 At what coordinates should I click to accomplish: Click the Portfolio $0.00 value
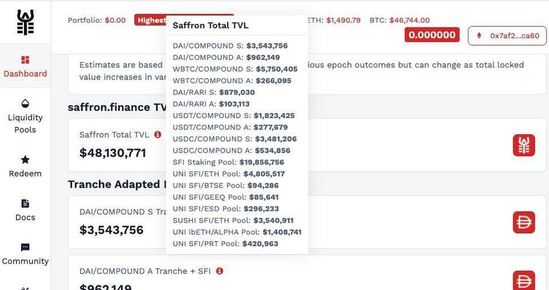pyautogui.click(x=115, y=20)
